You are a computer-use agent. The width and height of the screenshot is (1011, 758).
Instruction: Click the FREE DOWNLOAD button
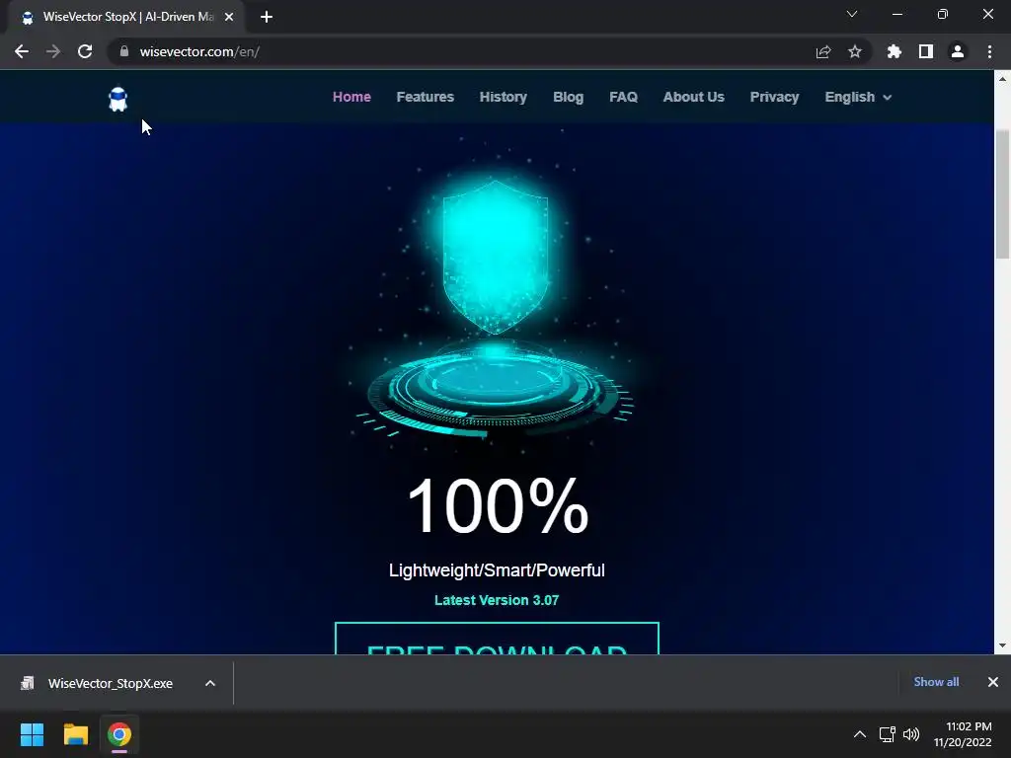(x=497, y=639)
